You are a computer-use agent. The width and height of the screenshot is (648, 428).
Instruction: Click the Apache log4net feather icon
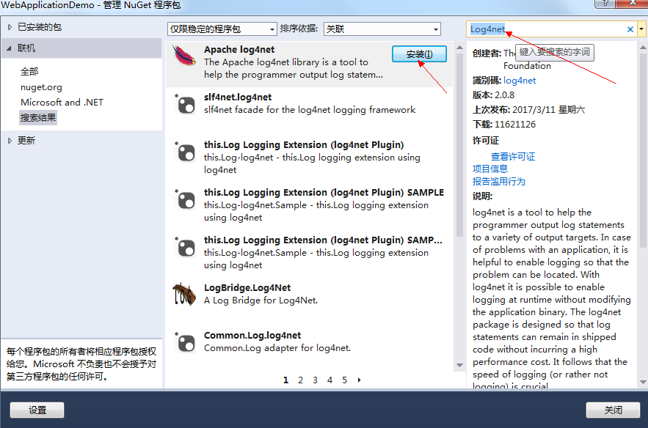pos(184,56)
